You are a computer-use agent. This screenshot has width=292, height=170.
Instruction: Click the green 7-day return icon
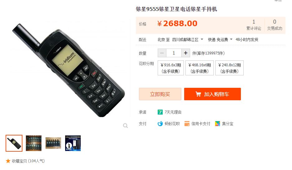[x=160, y=112]
